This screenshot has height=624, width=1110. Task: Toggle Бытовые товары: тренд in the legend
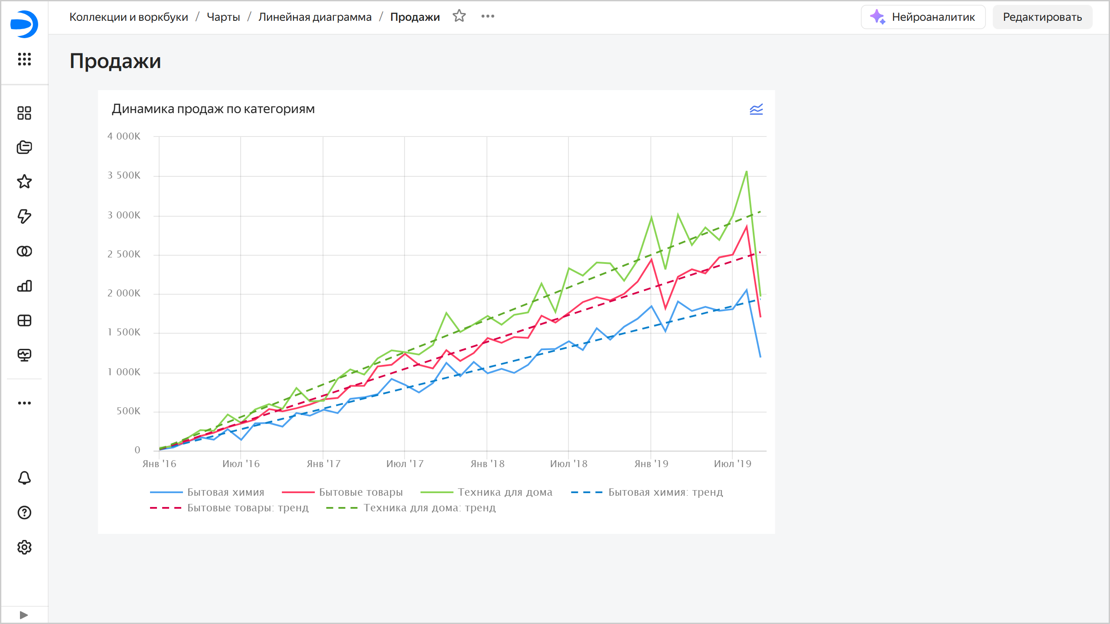coord(230,507)
